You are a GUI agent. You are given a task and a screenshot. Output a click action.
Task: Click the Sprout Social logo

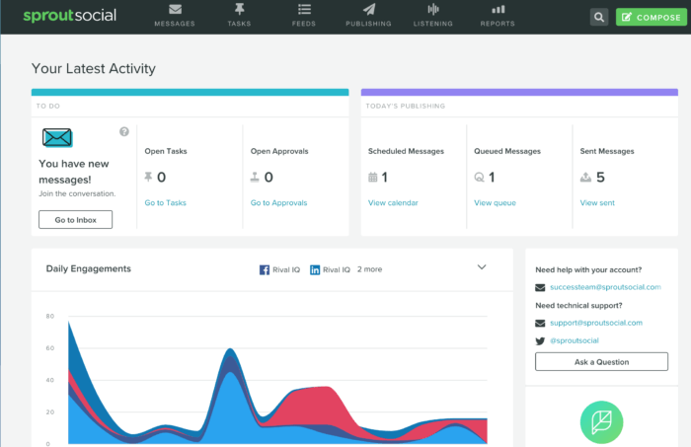point(69,16)
